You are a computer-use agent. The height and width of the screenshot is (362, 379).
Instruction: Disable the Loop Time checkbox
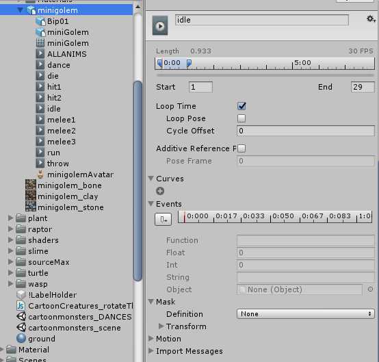(241, 106)
